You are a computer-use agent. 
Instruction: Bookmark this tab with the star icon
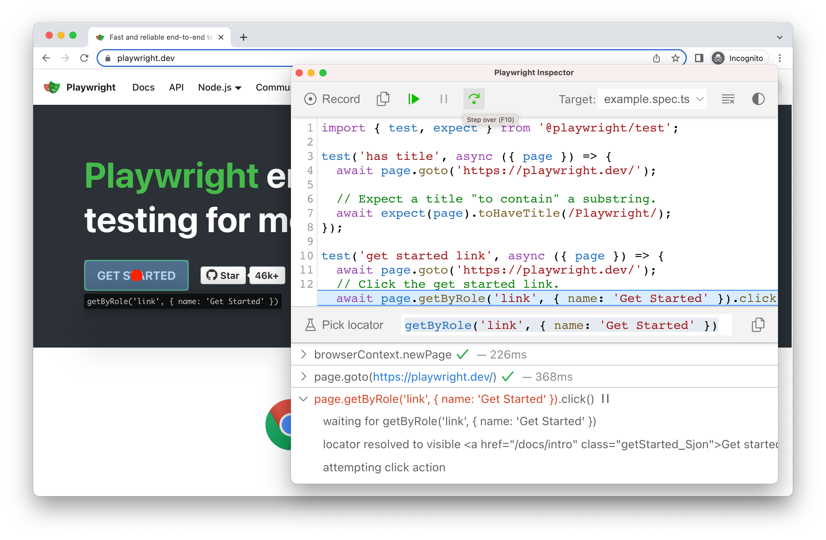point(675,58)
